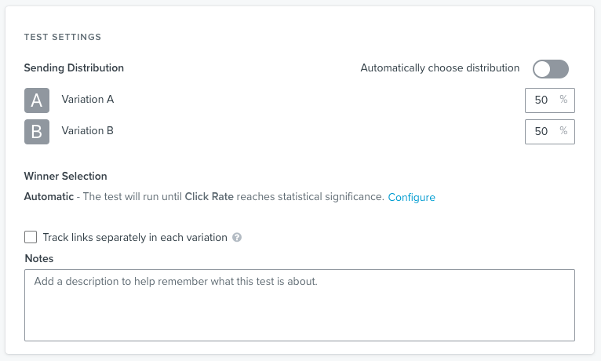Focus the Notes description text area
Image resolution: width=601 pixels, height=361 pixels.
click(299, 305)
